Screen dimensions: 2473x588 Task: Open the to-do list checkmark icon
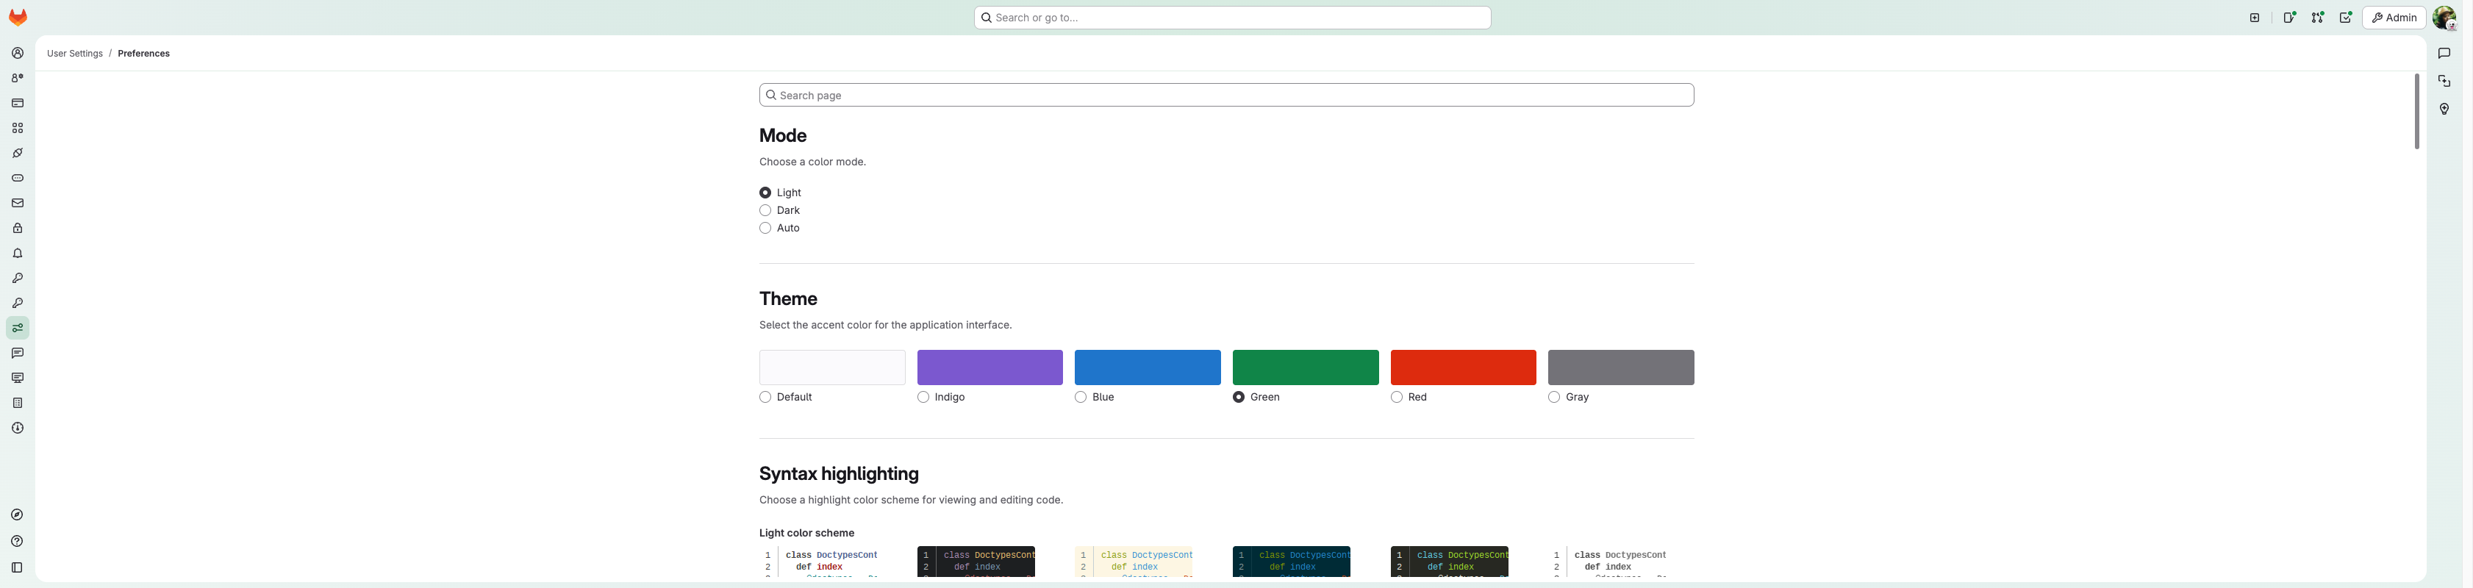pyautogui.click(x=2345, y=17)
